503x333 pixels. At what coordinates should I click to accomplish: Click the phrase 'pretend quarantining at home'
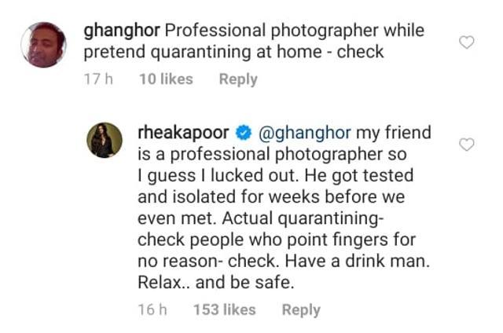(x=203, y=53)
